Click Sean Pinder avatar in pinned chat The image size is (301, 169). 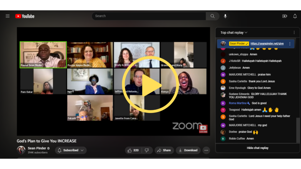point(223,44)
